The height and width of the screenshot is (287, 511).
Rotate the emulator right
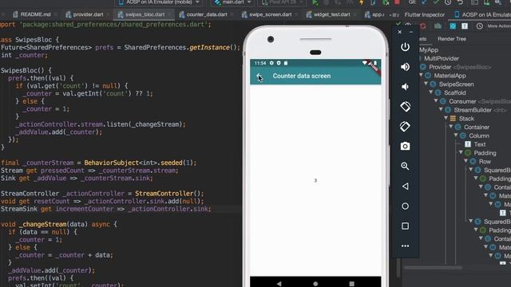coord(405,126)
